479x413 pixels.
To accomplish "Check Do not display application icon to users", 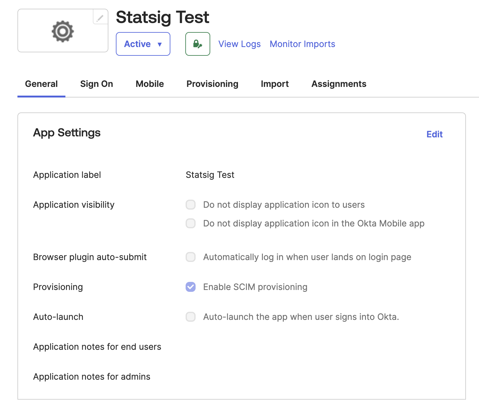I will point(190,205).
